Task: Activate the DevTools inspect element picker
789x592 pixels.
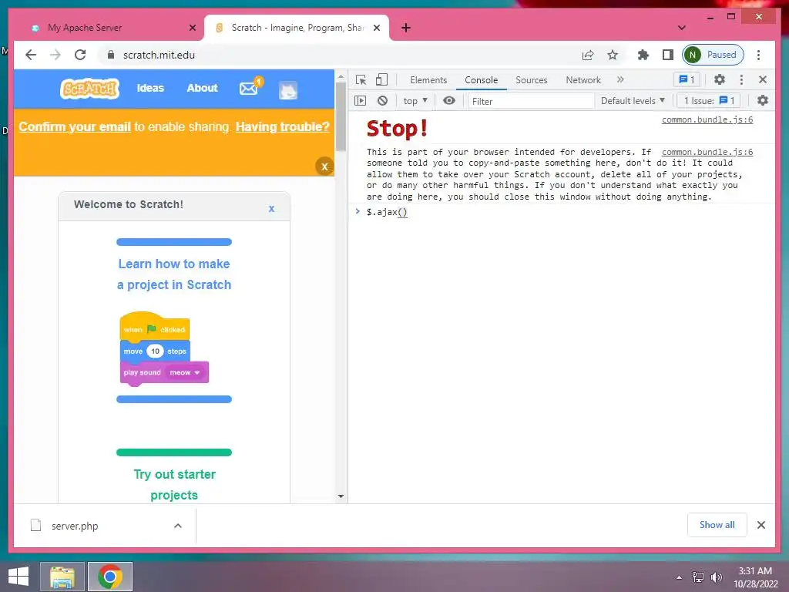Action: (x=361, y=80)
